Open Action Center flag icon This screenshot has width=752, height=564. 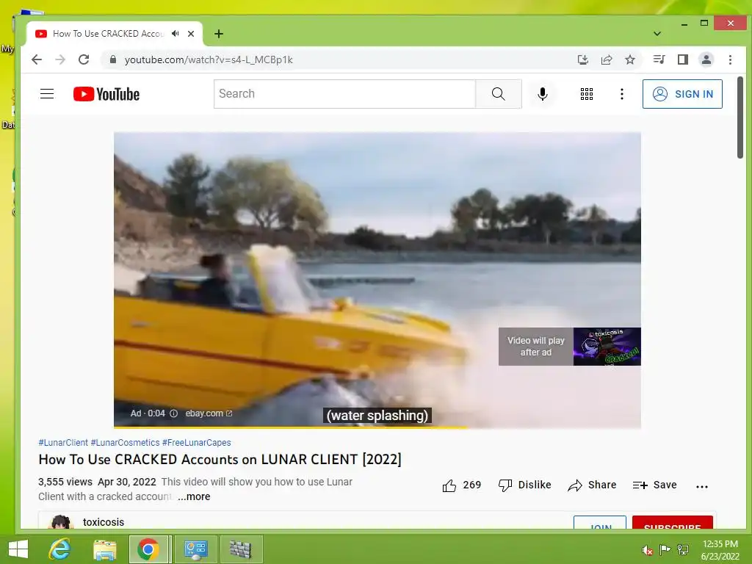665,549
